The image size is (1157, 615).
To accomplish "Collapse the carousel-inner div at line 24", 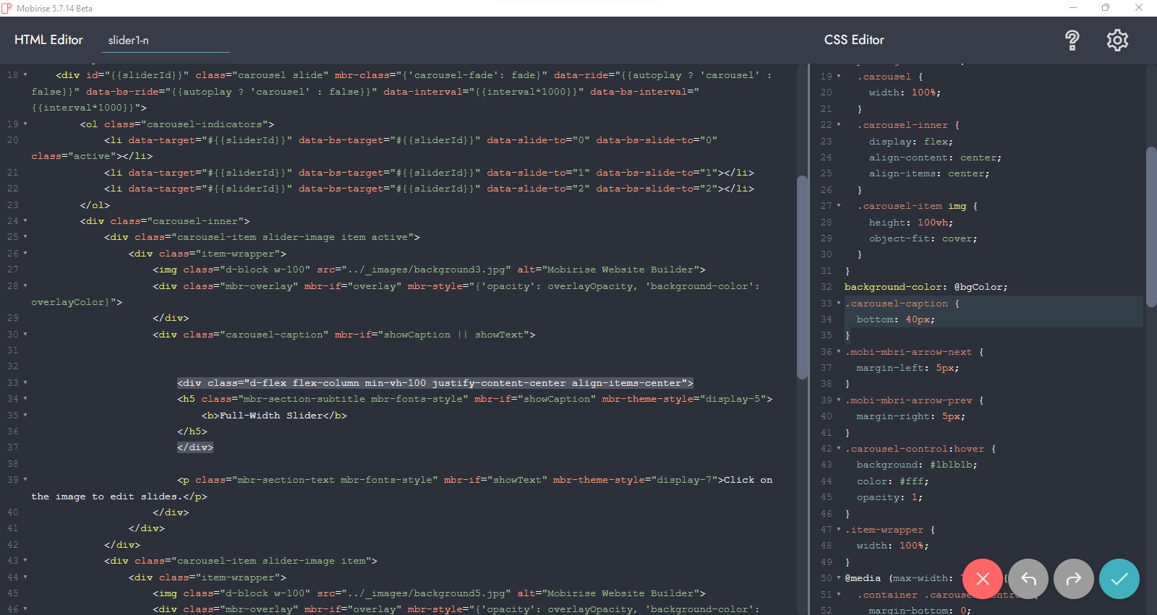I will (25, 221).
